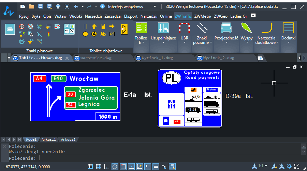Toggle polar tracking in status bar
Viewport: 307px width, 171px height.
(x=115, y=167)
